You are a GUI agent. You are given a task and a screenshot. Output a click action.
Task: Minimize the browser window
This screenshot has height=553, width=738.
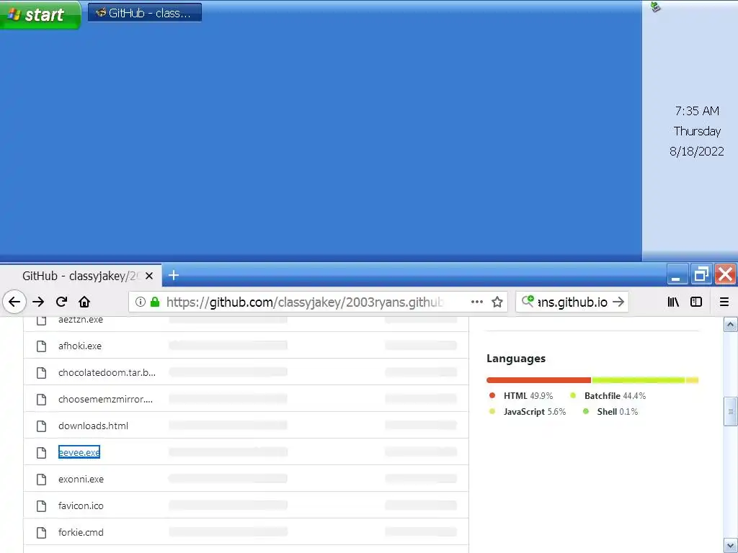coord(677,274)
